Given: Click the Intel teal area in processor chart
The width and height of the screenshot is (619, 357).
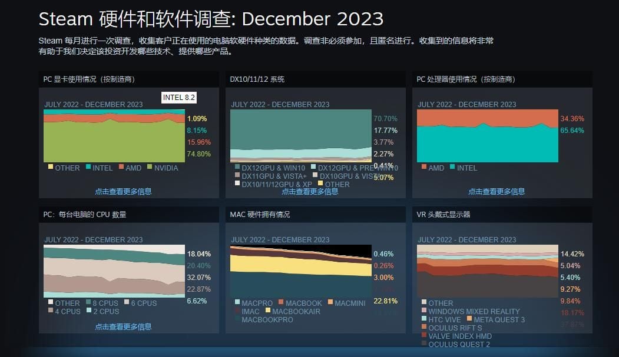Looking at the screenshot, I should click(488, 145).
